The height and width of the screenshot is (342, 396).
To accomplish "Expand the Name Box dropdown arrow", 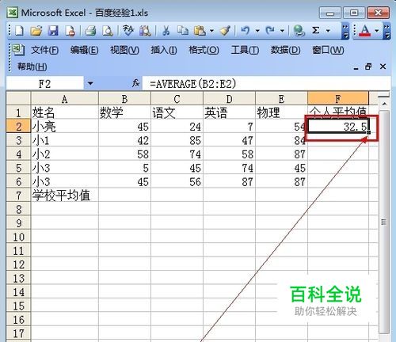I will click(90, 84).
